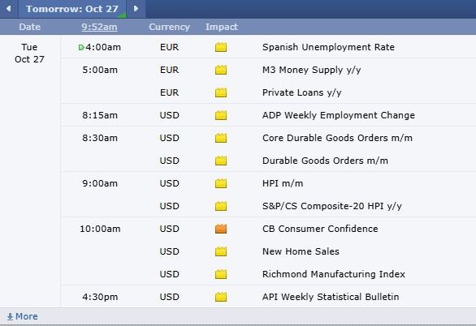Screen dimensions: 476x326
Task: Click the Date column header
Action: point(30,27)
